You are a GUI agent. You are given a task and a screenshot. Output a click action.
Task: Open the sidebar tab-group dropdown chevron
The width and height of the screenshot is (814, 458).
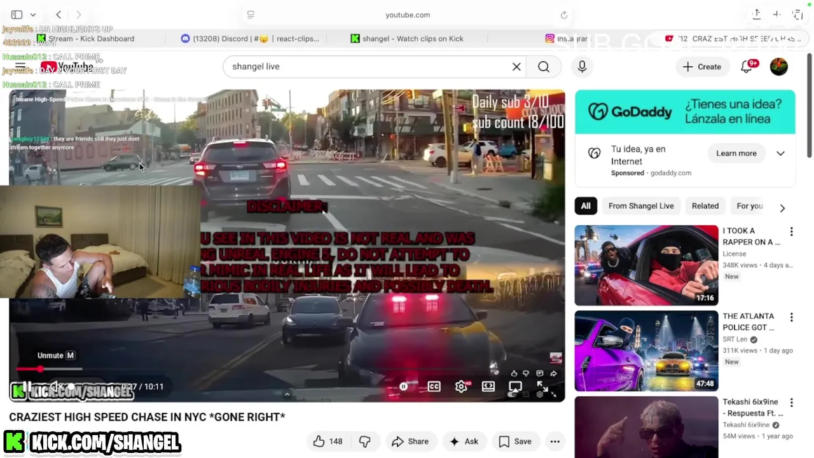(33, 15)
